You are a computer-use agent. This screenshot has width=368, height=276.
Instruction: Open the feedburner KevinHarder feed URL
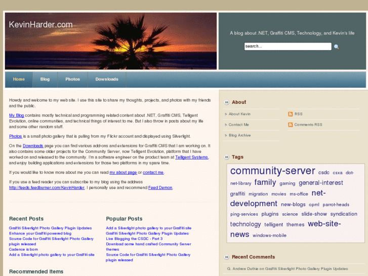47,187
